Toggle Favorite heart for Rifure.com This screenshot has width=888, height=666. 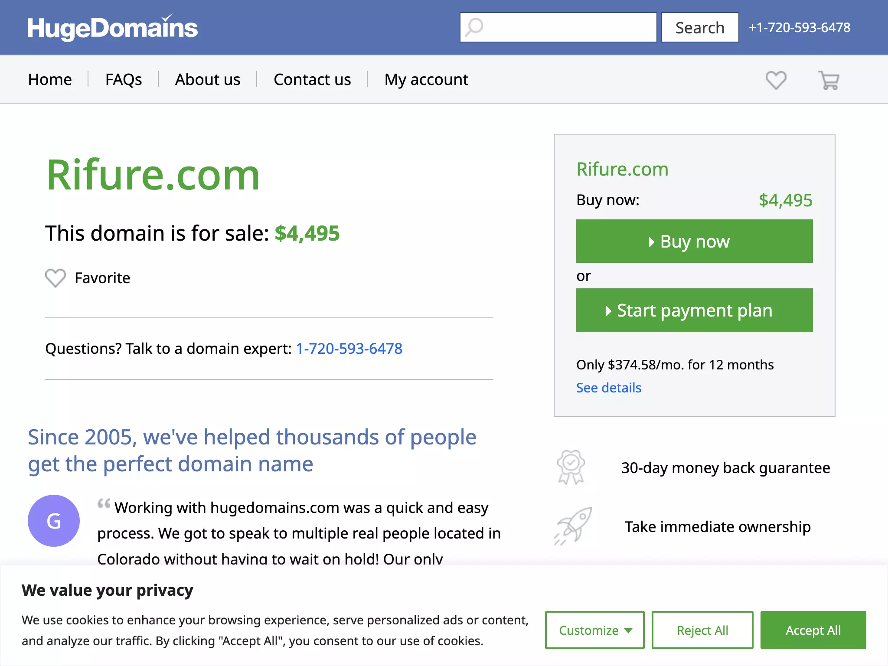[55, 278]
